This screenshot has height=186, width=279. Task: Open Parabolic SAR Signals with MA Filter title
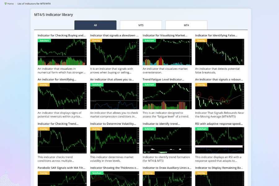[61, 168]
